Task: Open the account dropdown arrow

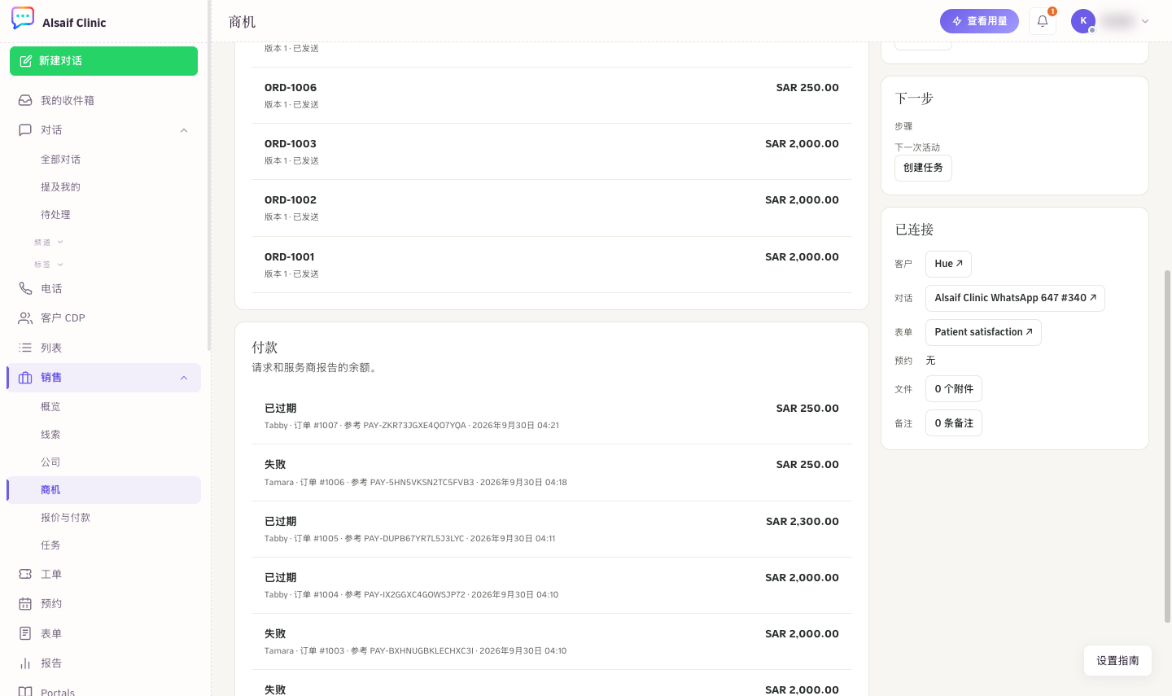Action: click(1145, 21)
